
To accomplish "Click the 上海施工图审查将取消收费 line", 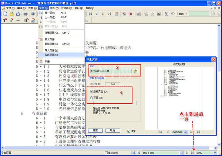I will coord(78,141).
